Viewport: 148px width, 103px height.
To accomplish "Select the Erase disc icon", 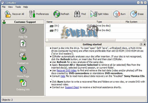I will [x=133, y=14].
